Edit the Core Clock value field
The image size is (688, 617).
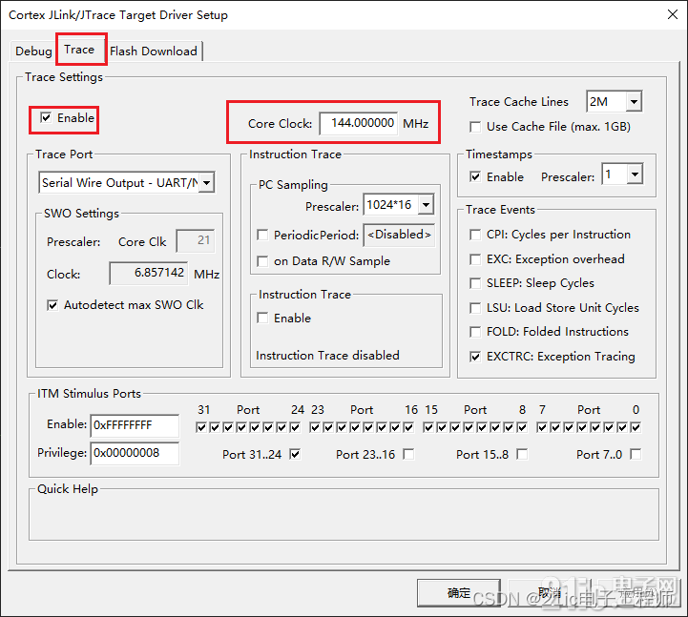point(359,123)
